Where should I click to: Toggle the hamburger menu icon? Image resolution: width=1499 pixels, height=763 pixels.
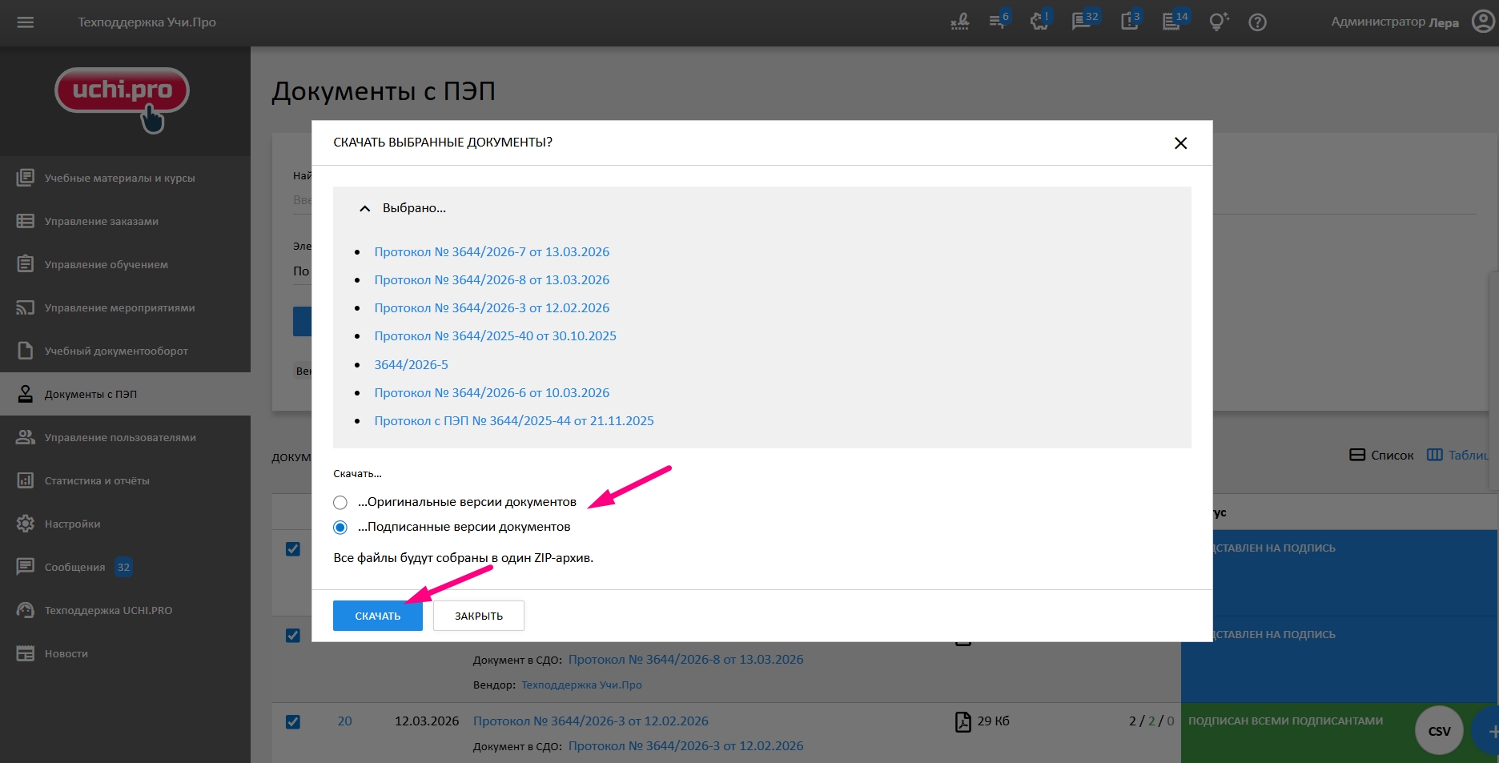[26, 22]
